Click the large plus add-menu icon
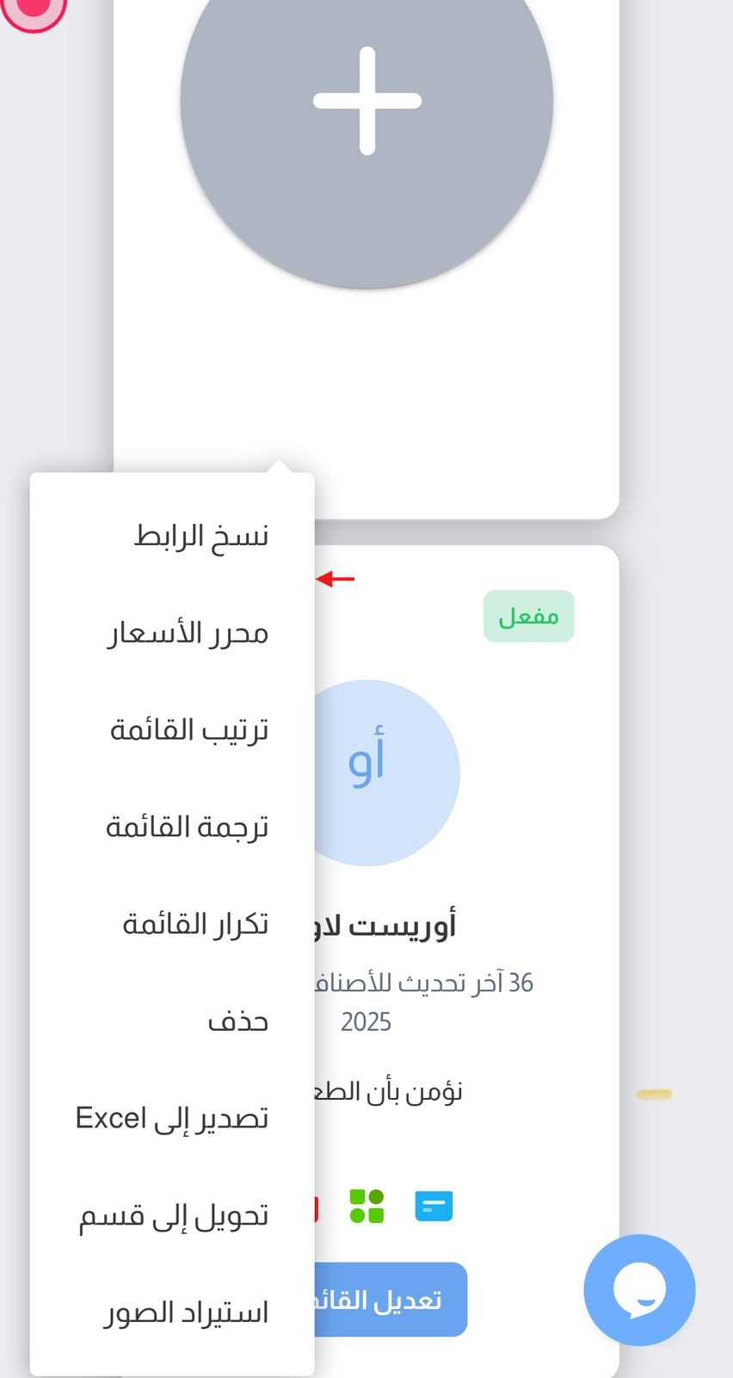Screen dimensions: 733x1378 tap(366, 102)
